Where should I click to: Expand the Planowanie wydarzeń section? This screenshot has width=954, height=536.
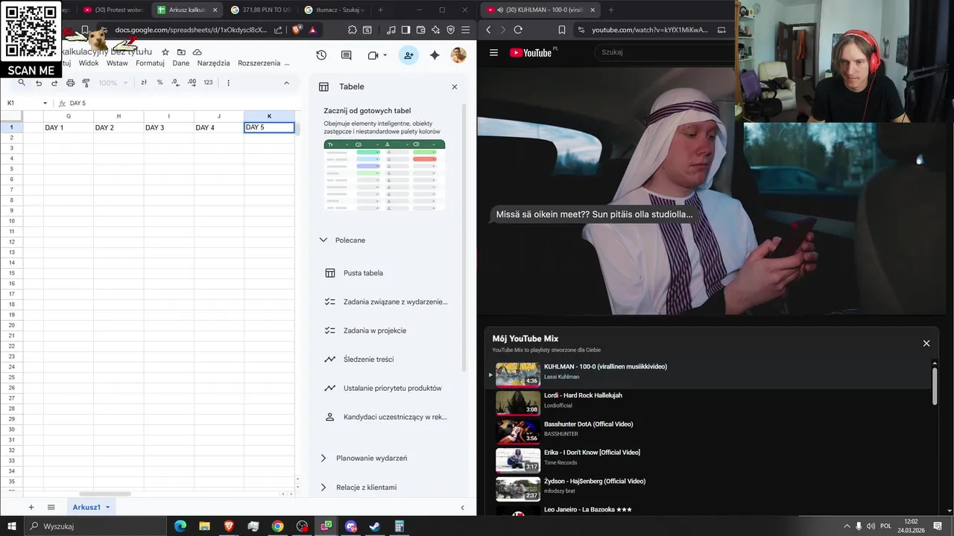[x=323, y=459]
